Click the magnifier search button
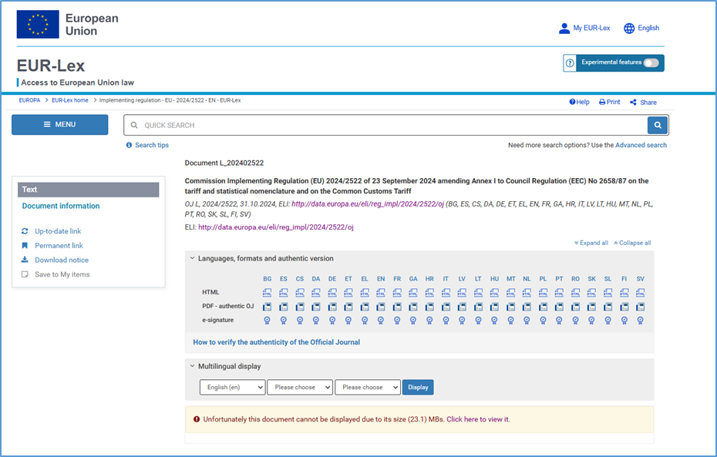This screenshot has height=457, width=717. coord(658,125)
